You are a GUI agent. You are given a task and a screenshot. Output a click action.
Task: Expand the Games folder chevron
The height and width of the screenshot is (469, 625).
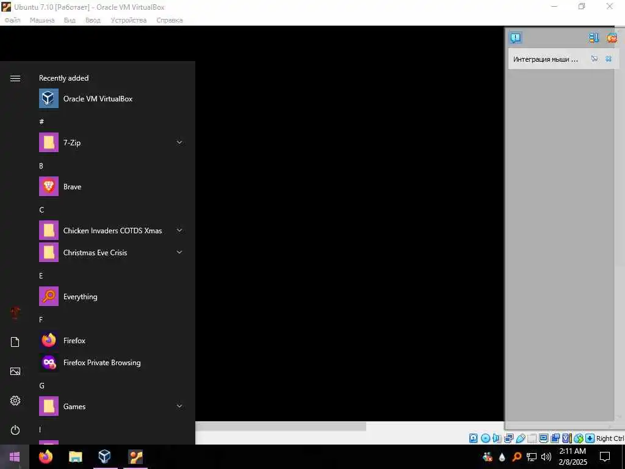coord(179,406)
